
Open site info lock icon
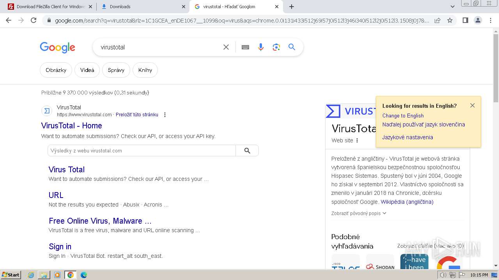click(x=49, y=21)
